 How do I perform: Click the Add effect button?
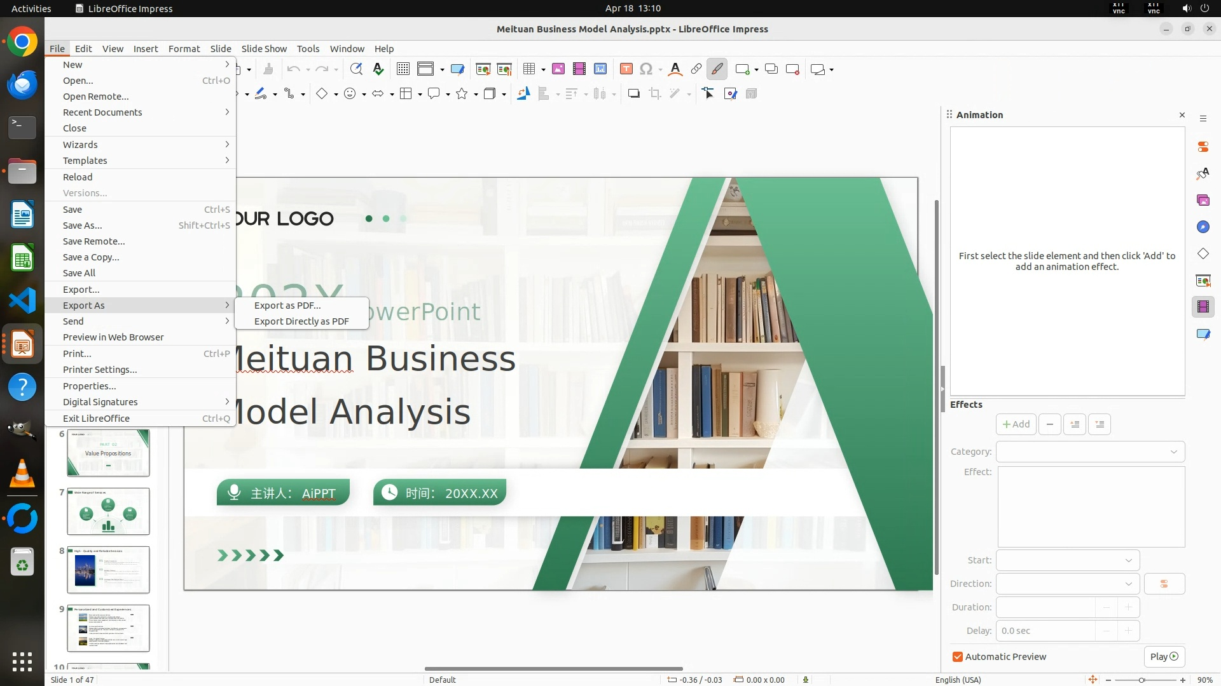[x=1016, y=424]
